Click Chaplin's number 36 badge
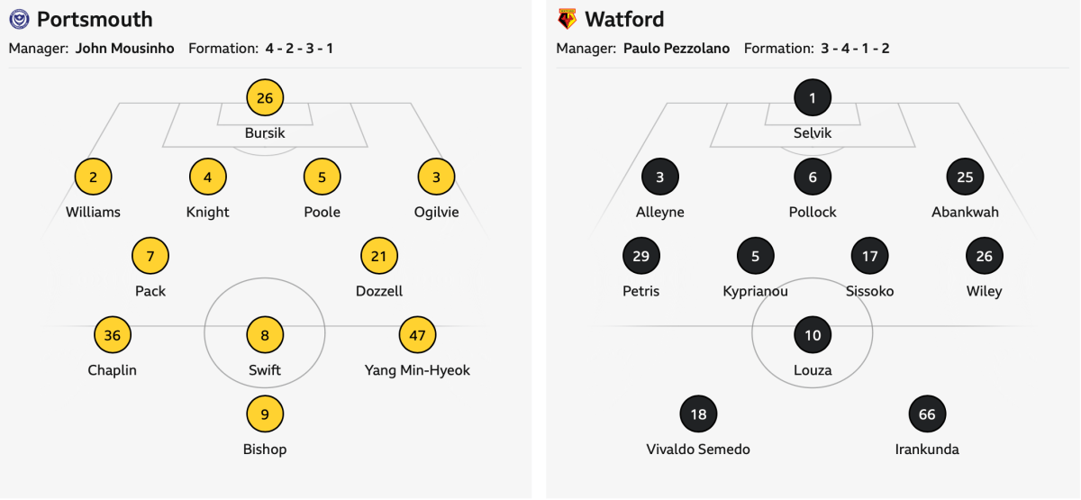This screenshot has height=500, width=1081. (113, 335)
